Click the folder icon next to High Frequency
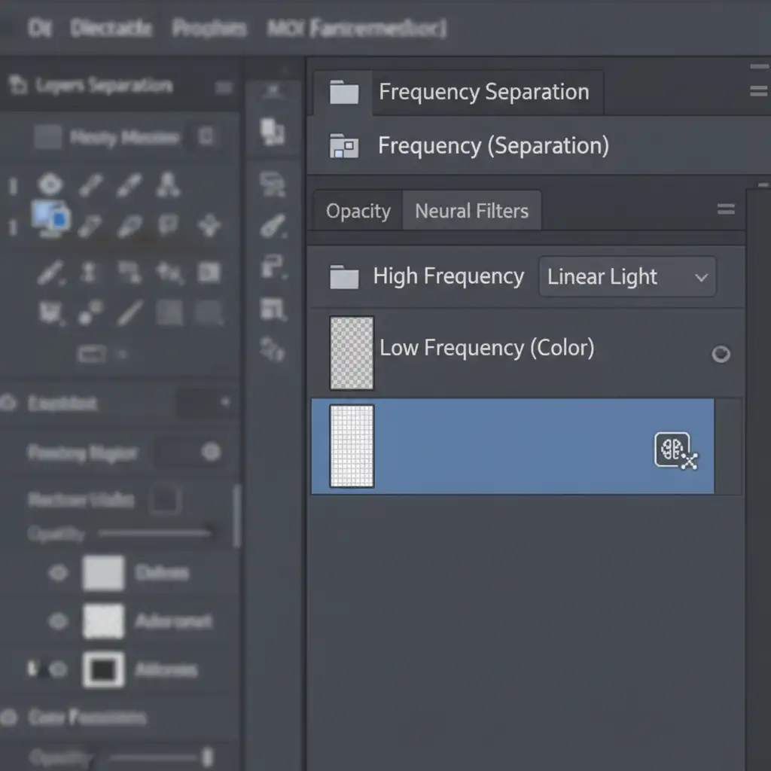 coord(344,277)
